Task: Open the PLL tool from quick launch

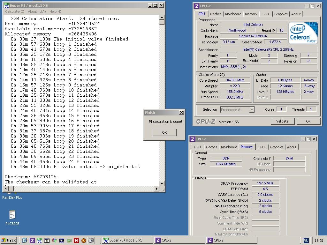Action: point(62,241)
